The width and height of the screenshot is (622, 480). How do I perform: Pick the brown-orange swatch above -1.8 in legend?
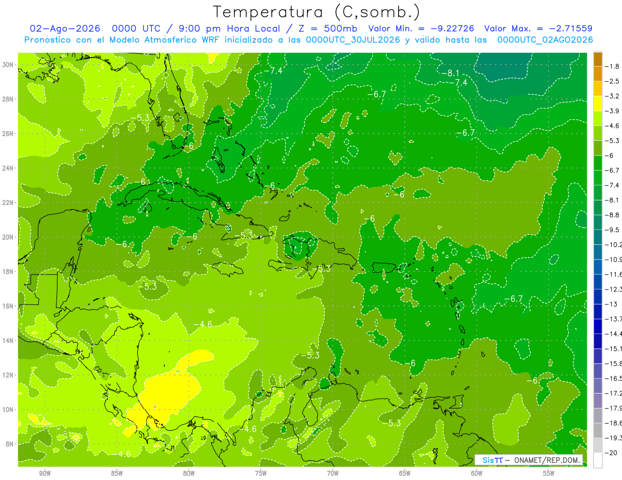(598, 59)
